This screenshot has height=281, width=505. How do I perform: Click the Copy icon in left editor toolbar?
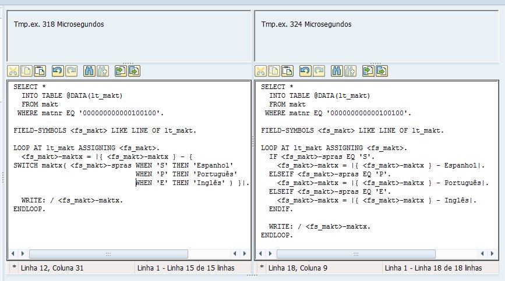(26, 71)
